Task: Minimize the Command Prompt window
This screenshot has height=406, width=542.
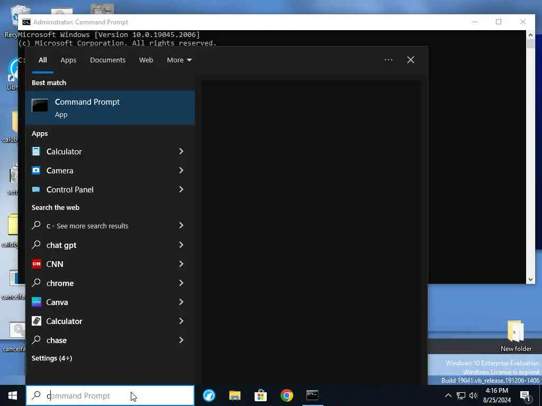Action: 475,22
